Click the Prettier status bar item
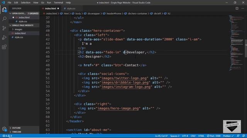 pyautogui.click(x=228, y=136)
